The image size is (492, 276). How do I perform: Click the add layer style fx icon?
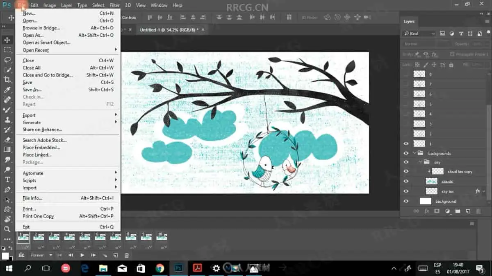click(426, 211)
